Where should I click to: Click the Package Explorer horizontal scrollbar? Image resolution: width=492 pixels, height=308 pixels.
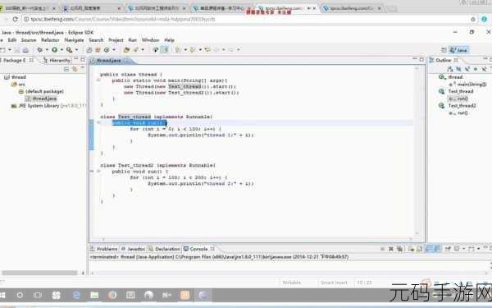coord(39,273)
